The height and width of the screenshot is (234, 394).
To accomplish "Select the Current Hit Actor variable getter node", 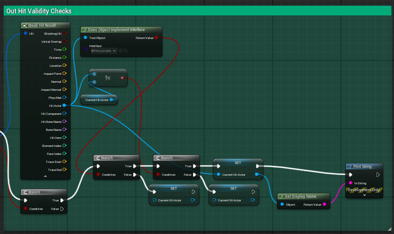I will point(99,100).
